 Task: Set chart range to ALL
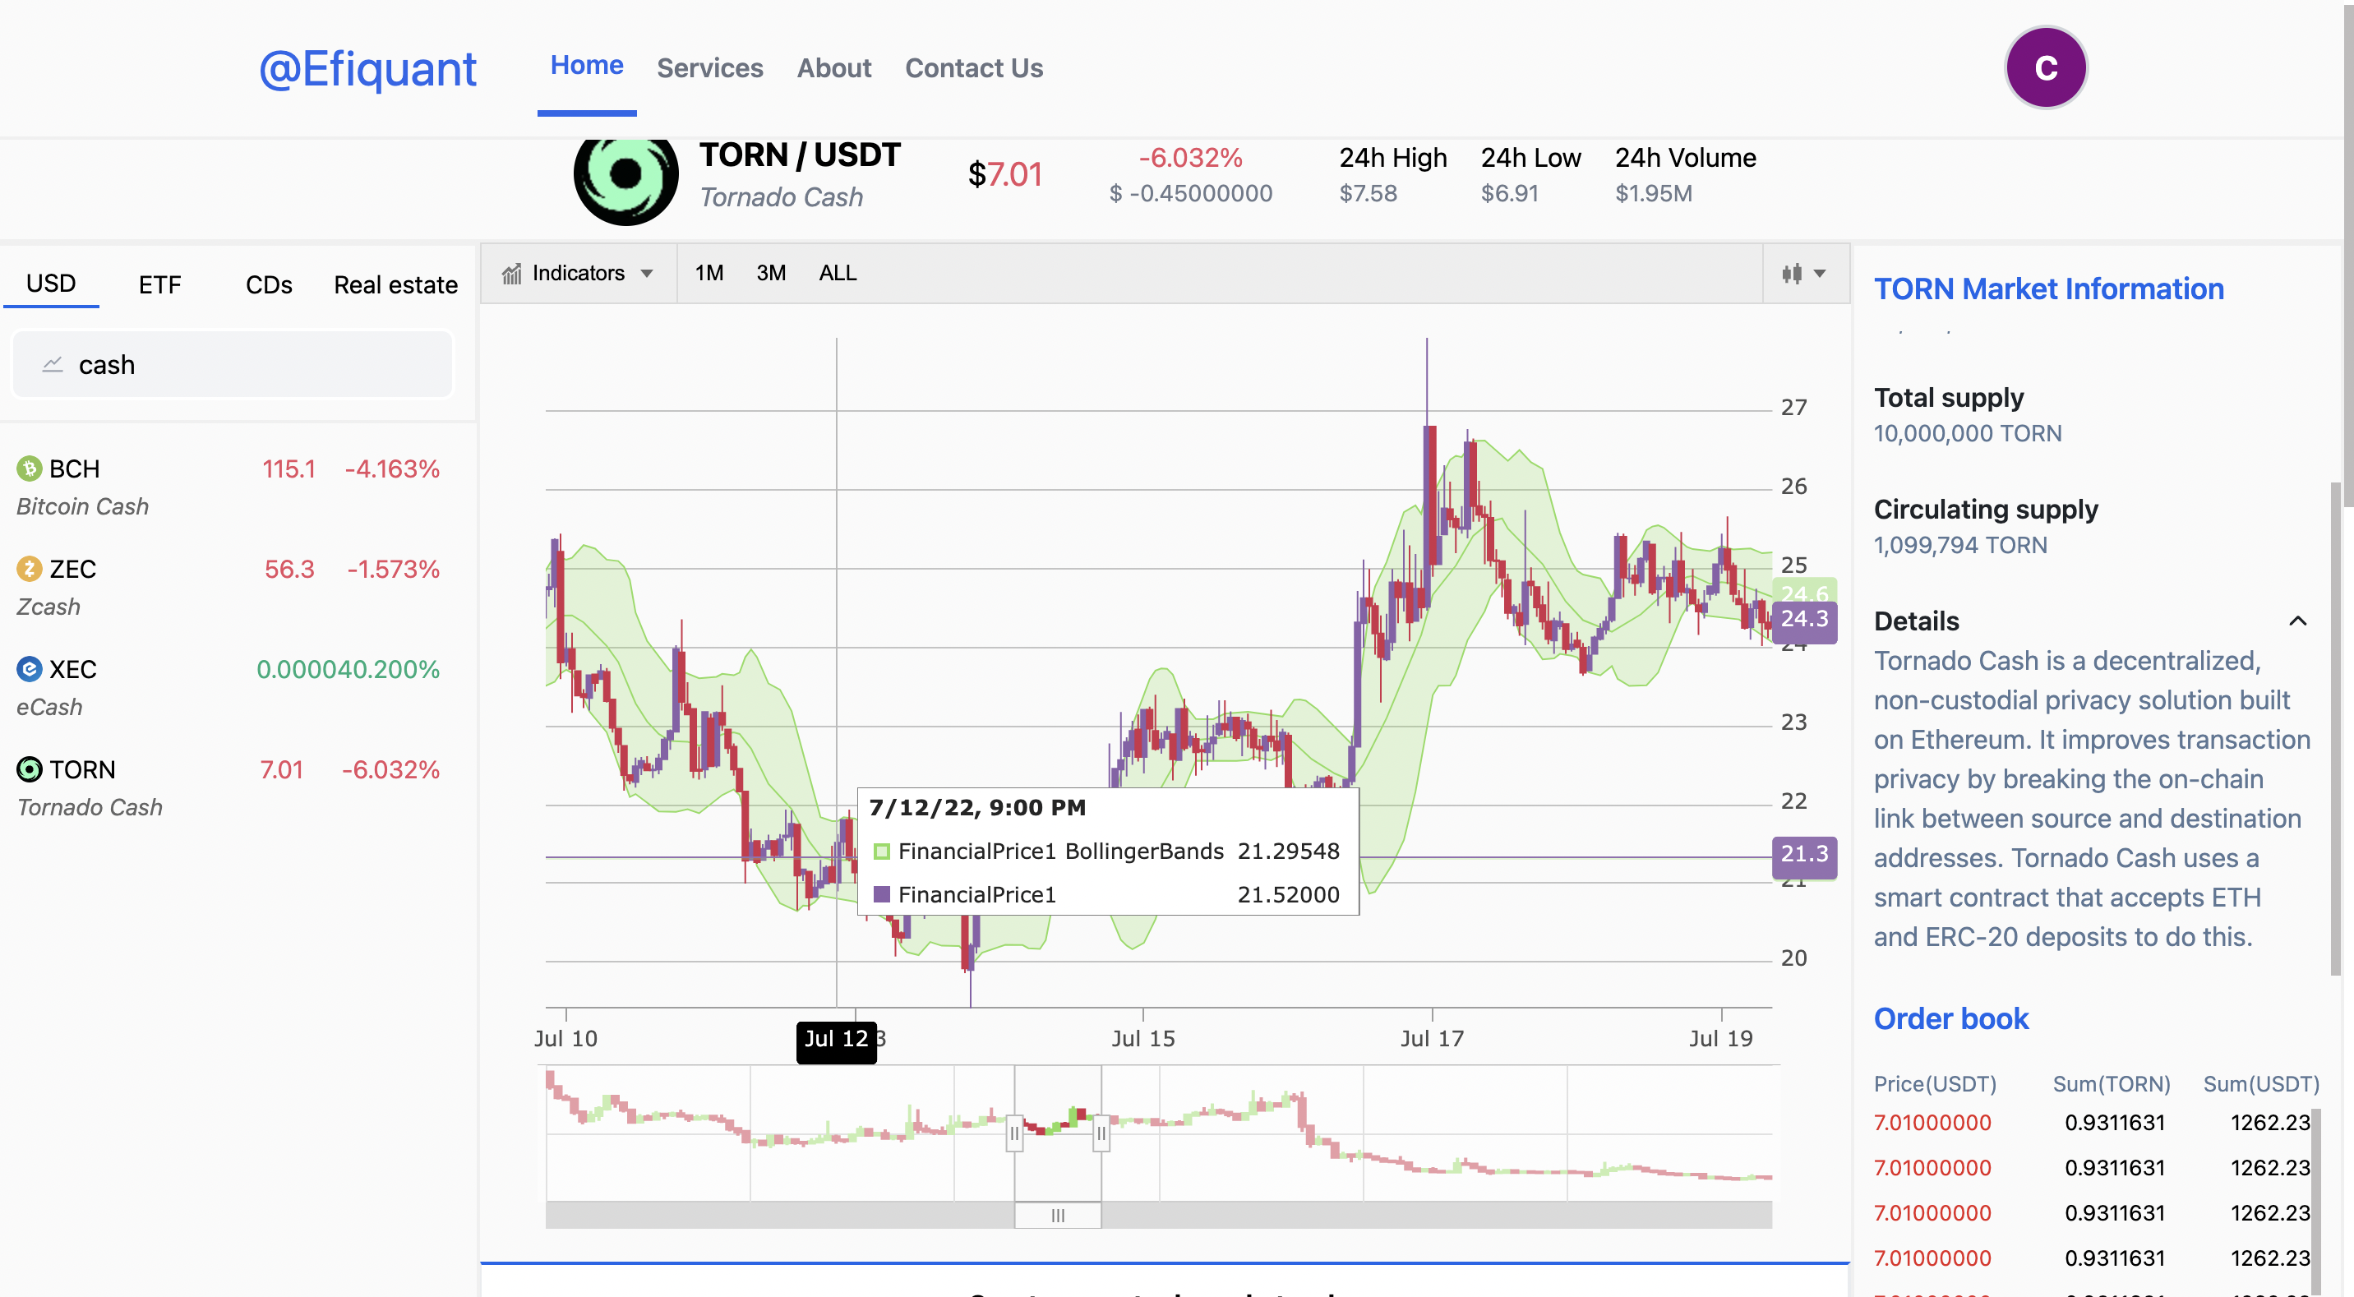pyautogui.click(x=837, y=274)
